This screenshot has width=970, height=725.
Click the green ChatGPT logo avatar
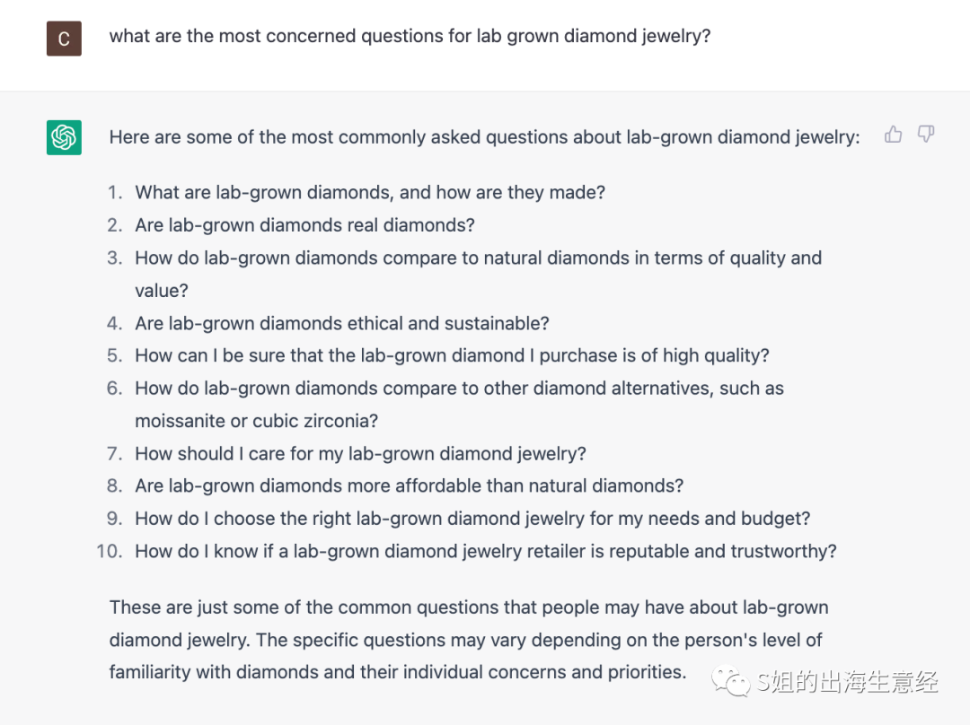click(64, 137)
